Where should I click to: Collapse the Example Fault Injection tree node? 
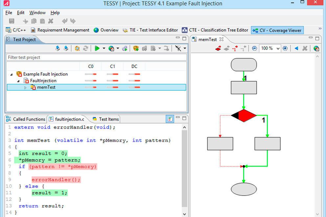coord(12,74)
